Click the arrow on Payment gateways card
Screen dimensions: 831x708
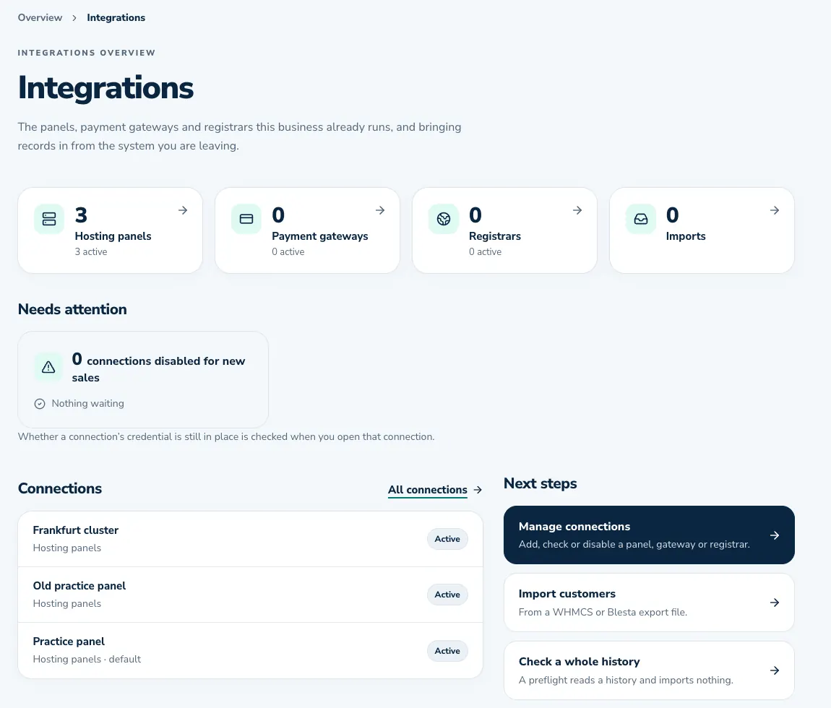380,210
